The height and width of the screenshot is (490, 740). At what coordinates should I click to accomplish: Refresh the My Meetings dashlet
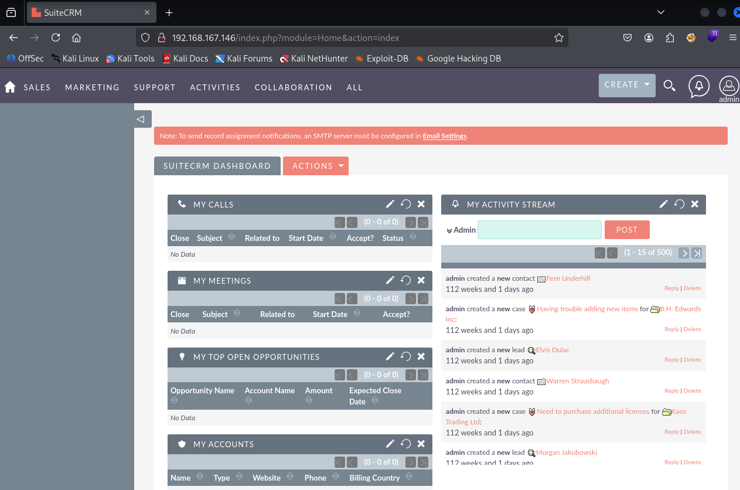[405, 280]
